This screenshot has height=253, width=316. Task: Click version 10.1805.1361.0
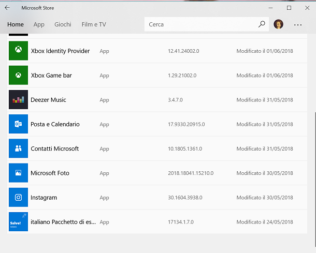point(185,148)
